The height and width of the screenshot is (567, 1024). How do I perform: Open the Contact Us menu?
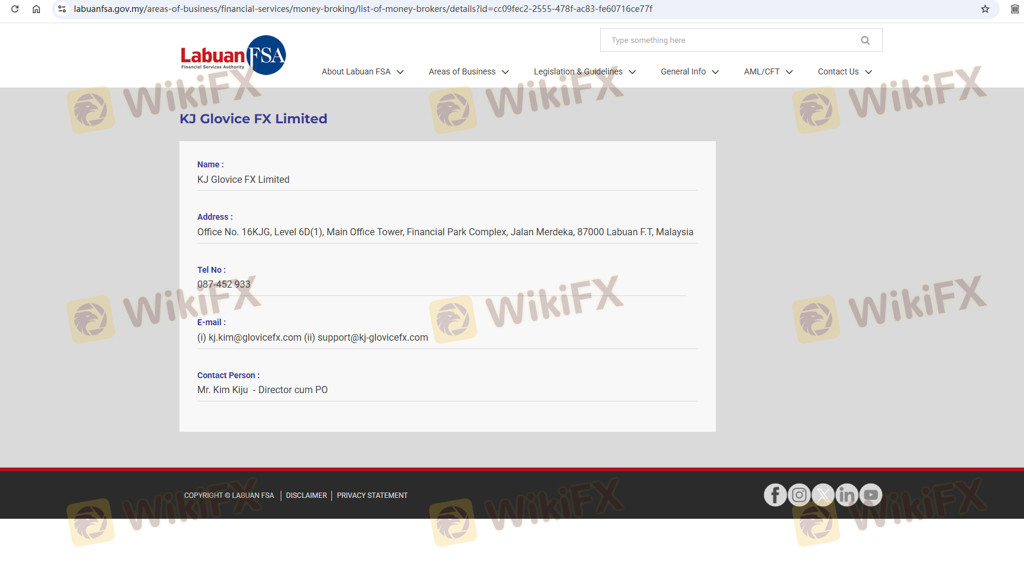coord(845,71)
